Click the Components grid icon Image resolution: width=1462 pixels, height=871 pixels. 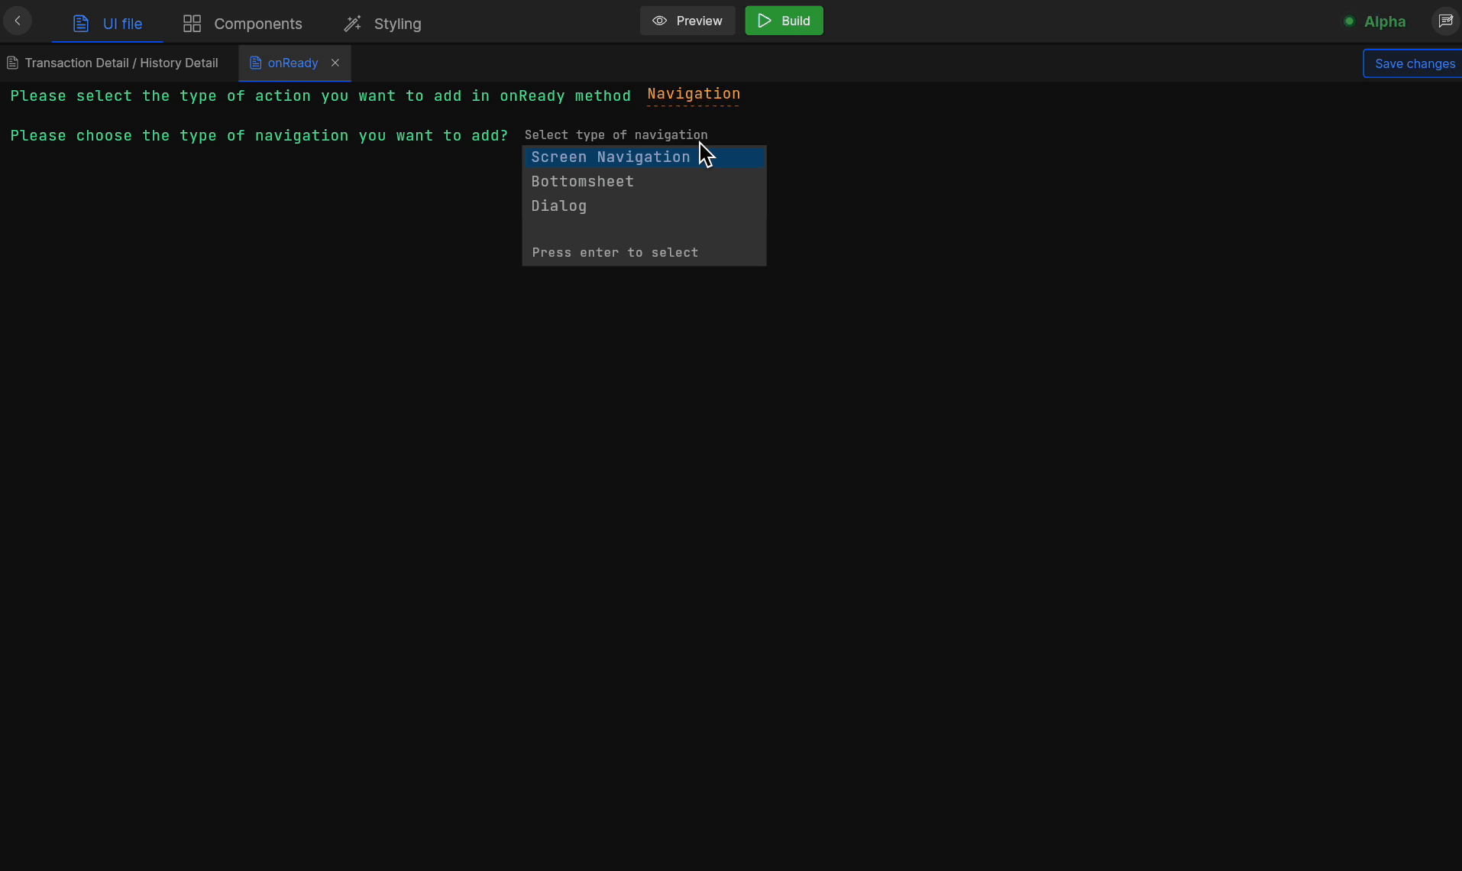(192, 24)
